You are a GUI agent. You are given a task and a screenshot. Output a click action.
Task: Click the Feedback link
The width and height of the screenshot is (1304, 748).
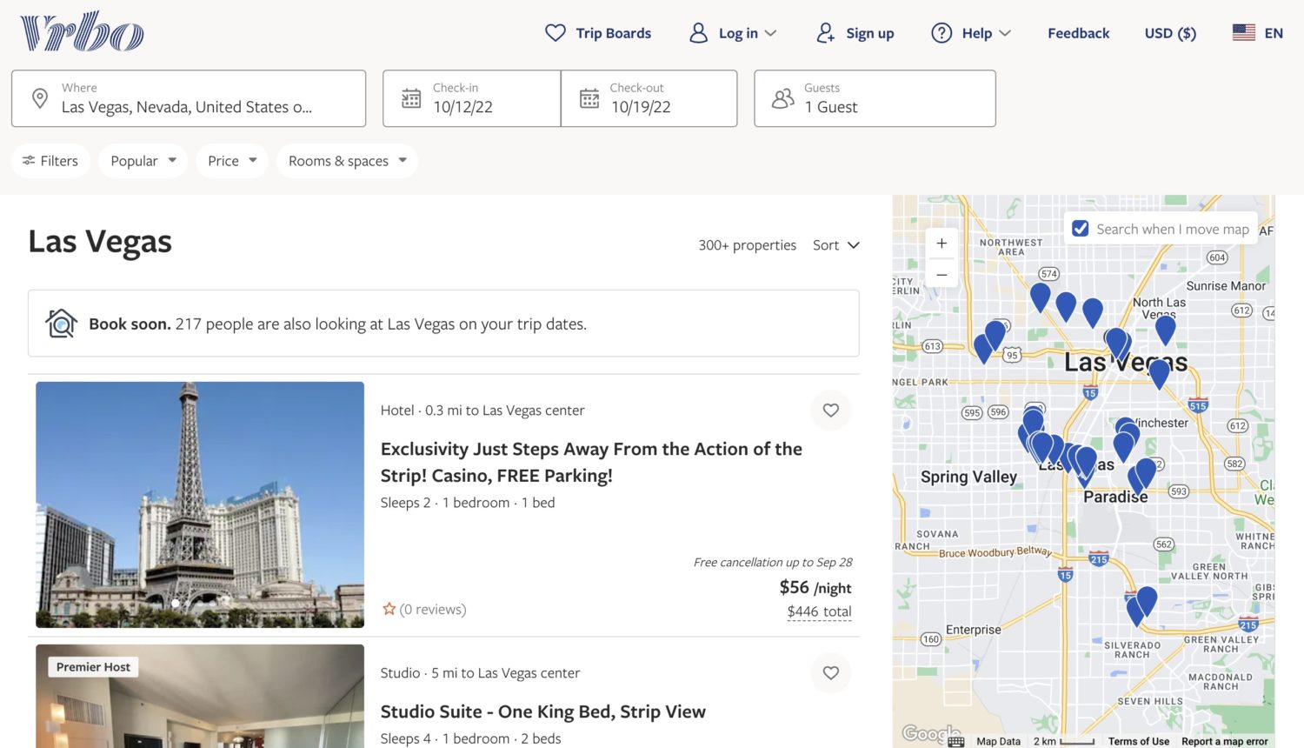point(1078,32)
